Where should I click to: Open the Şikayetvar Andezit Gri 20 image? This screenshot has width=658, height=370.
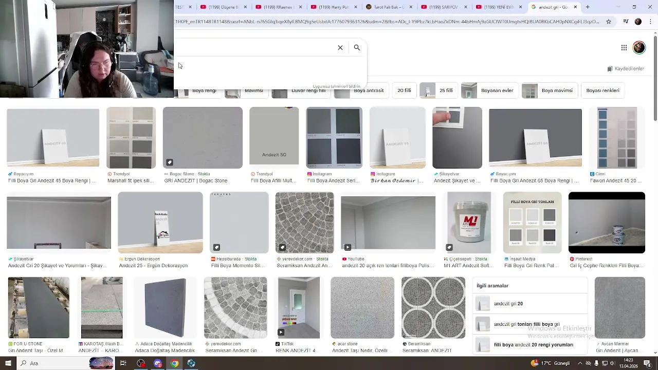click(x=59, y=222)
